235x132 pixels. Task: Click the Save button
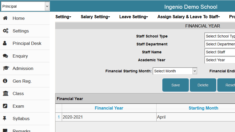[x=176, y=85]
